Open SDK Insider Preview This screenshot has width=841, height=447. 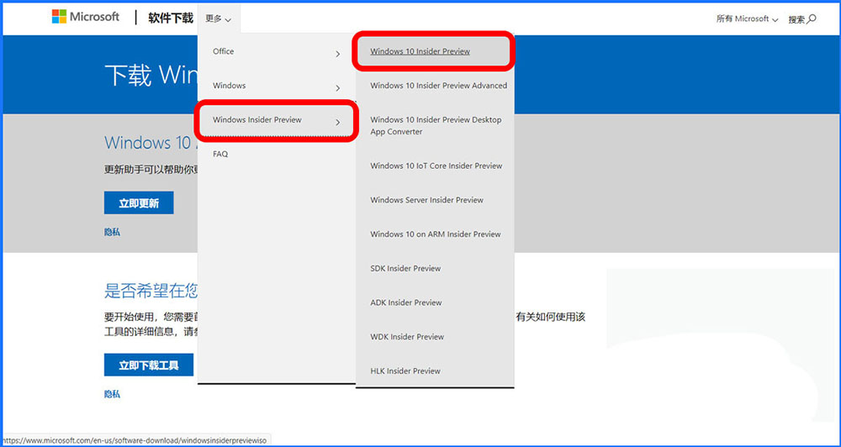pos(405,269)
